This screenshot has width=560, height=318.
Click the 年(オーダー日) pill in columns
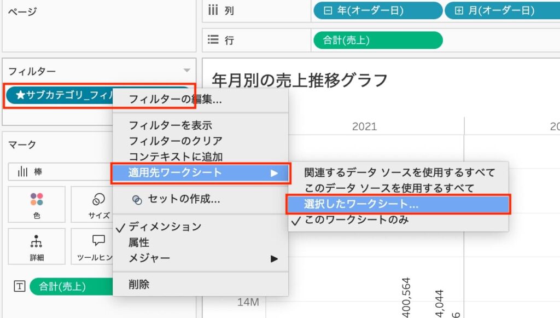point(377,10)
